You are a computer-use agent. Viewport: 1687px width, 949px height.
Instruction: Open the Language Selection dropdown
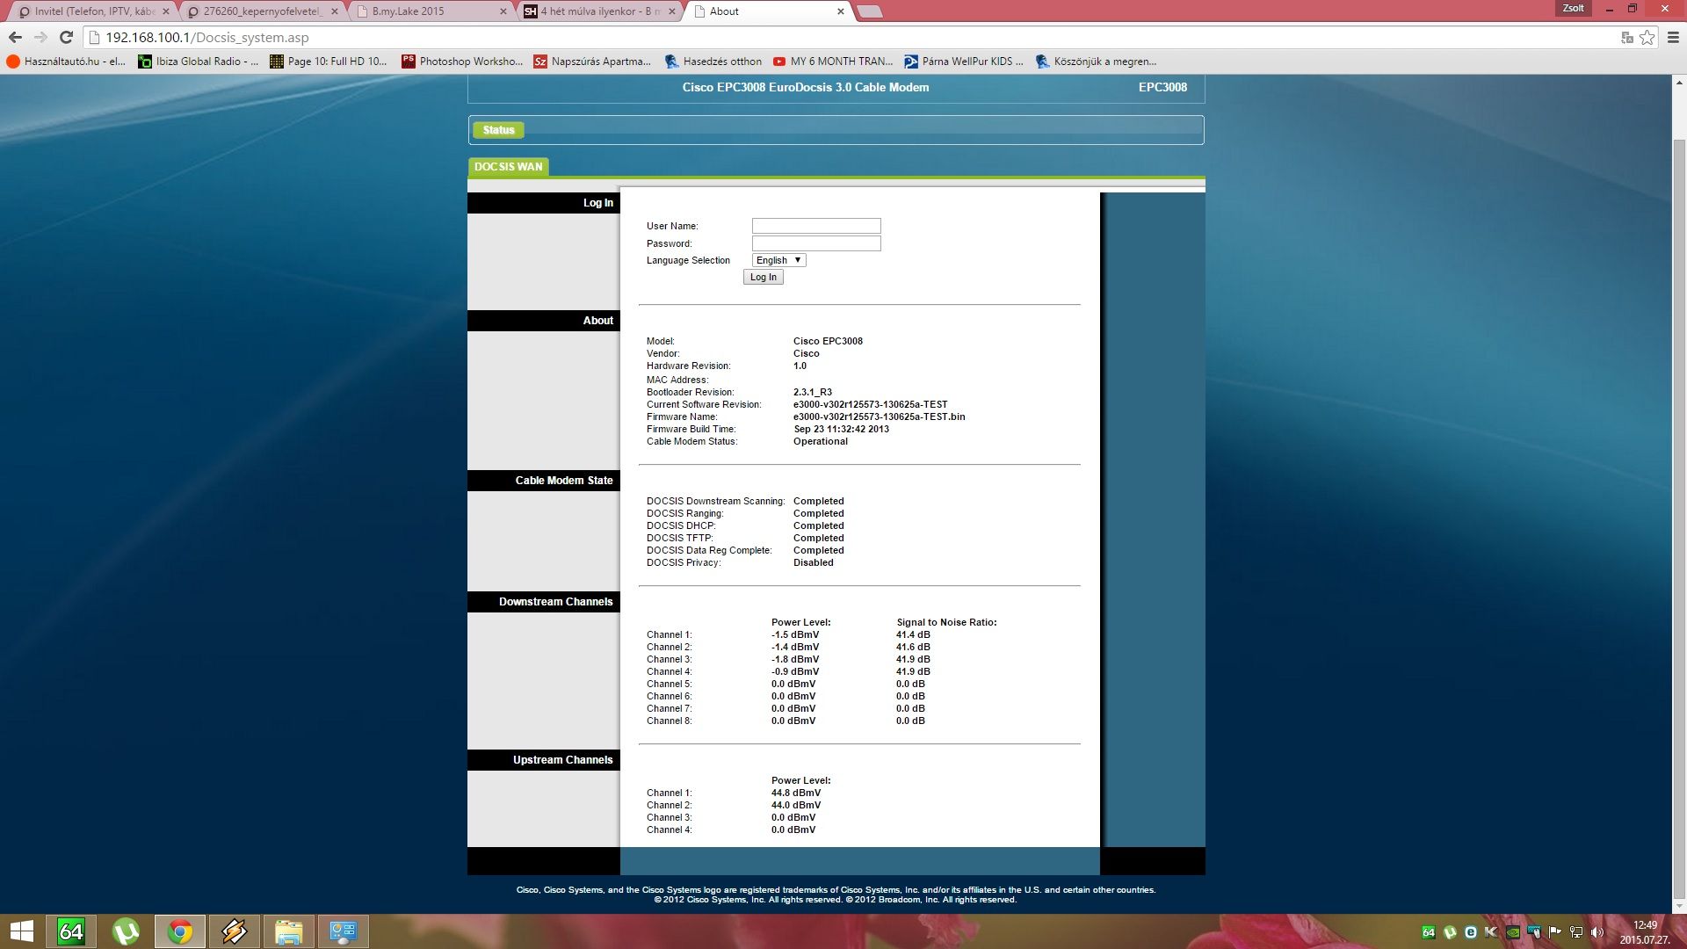tap(778, 260)
